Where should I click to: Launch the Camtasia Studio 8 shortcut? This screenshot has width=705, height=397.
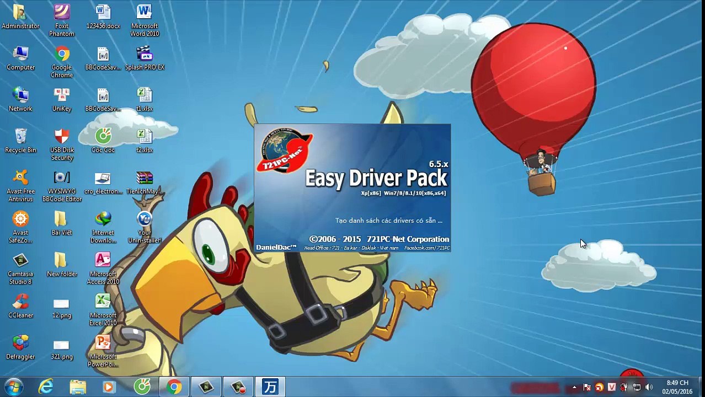coord(20,269)
